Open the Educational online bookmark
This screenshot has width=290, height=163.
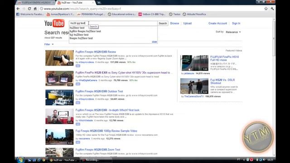122,14
